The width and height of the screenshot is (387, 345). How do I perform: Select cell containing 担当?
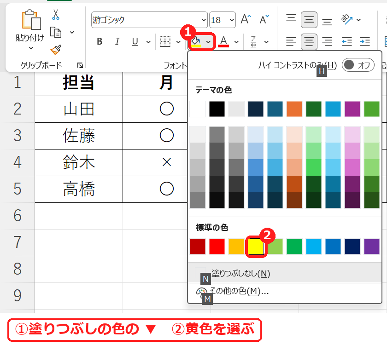pyautogui.click(x=79, y=83)
